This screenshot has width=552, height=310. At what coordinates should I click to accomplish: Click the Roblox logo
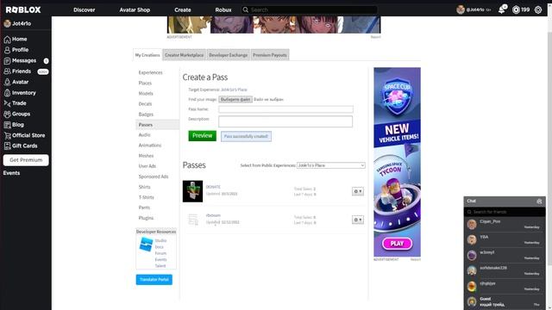coord(23,9)
